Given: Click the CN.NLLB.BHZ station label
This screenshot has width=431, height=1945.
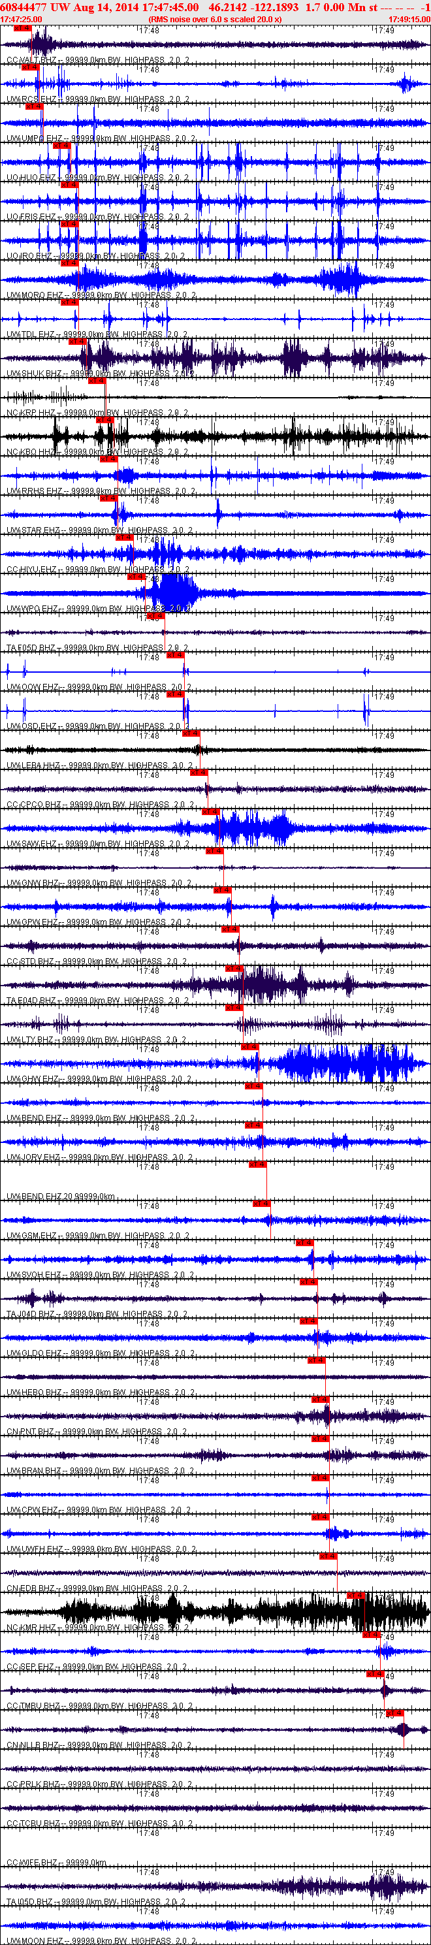Looking at the screenshot, I should [x=99, y=1746].
